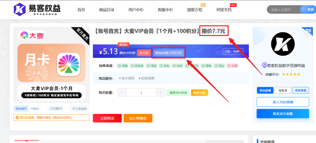Screen dimensions: 316x143
Task: Go to 用户中心
Action: coord(136,10)
